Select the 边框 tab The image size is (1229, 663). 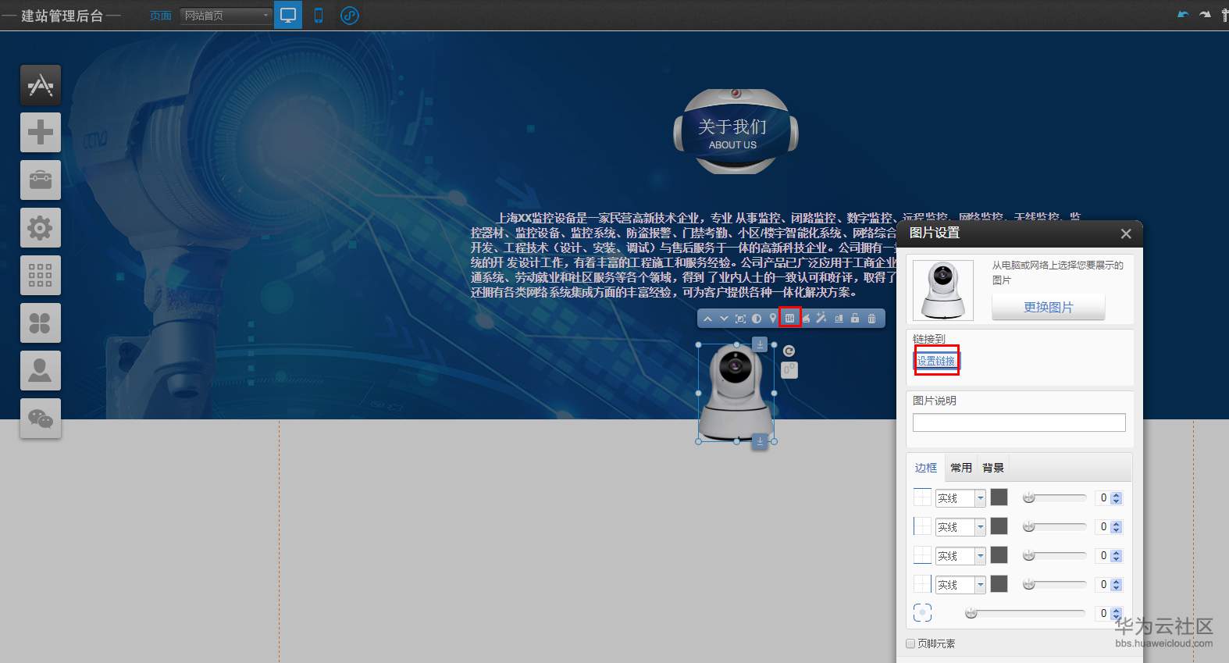(926, 468)
